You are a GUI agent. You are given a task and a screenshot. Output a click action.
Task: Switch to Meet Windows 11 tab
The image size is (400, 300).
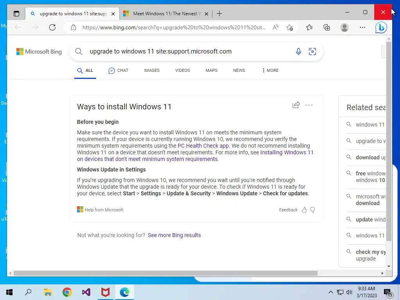[165, 14]
